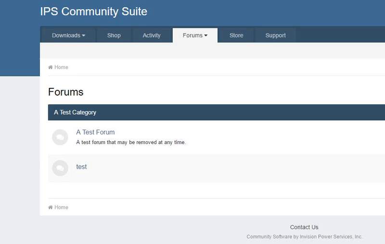Image resolution: width=385 pixels, height=244 pixels.
Task: Open the A Test Category header
Action: [x=75, y=112]
